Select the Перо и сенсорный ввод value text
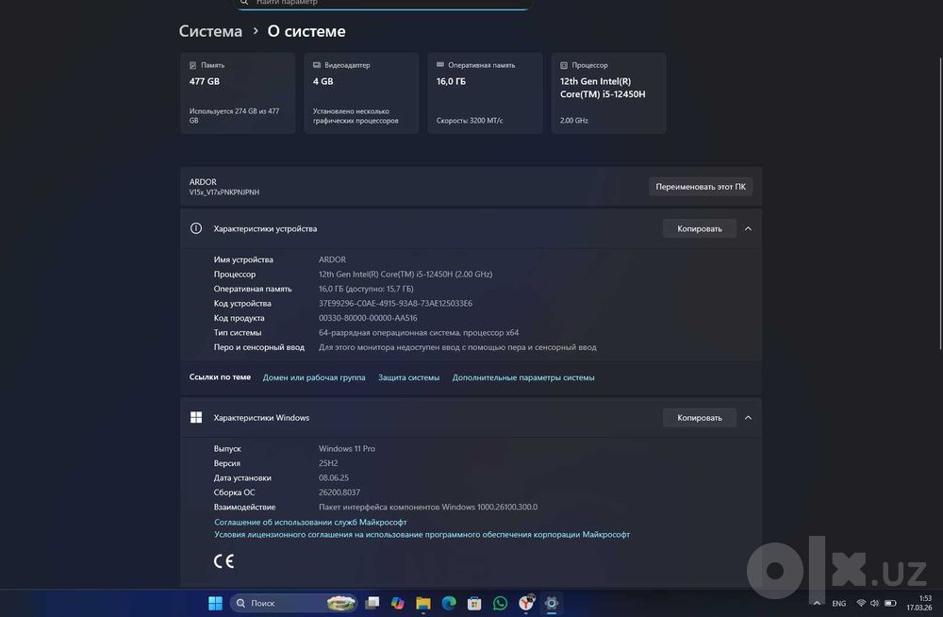943x617 pixels. pyautogui.click(x=457, y=347)
